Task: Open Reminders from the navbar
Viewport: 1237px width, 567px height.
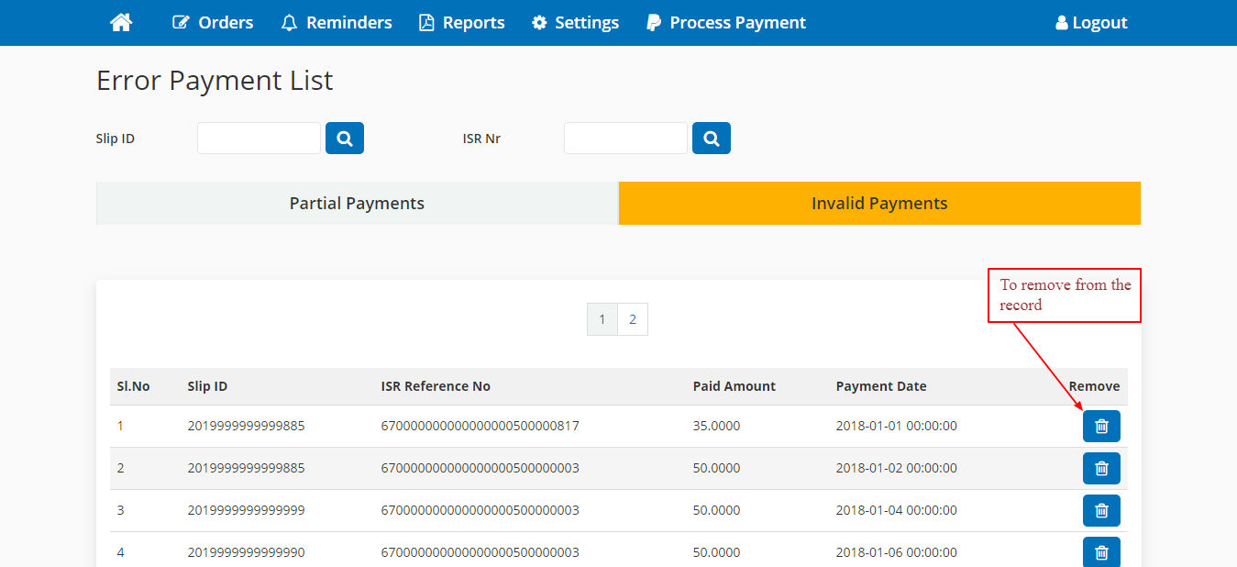Action: click(x=337, y=23)
